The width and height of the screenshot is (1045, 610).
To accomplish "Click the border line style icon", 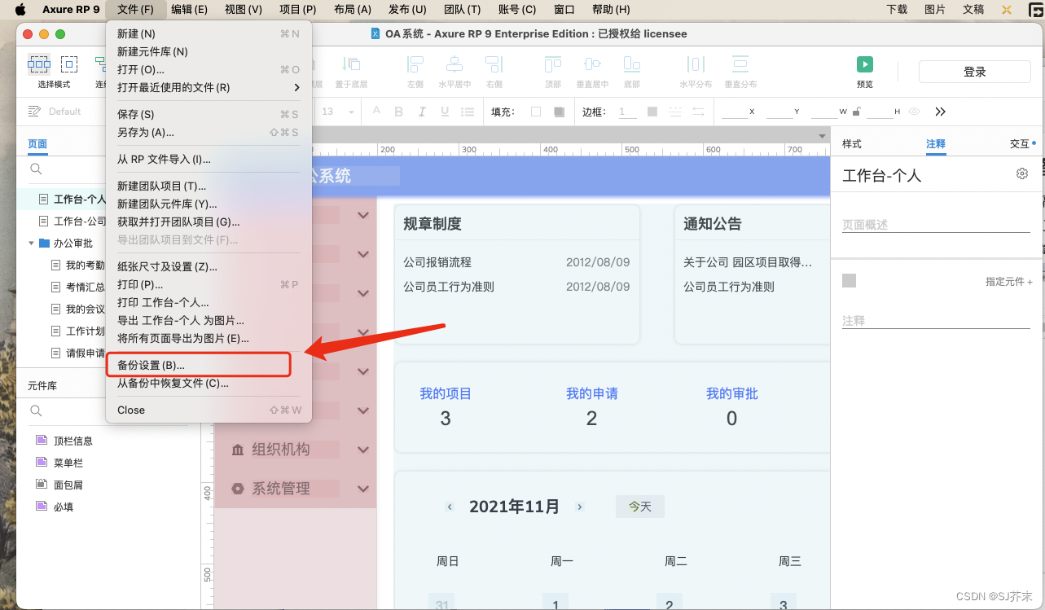I will coord(675,112).
